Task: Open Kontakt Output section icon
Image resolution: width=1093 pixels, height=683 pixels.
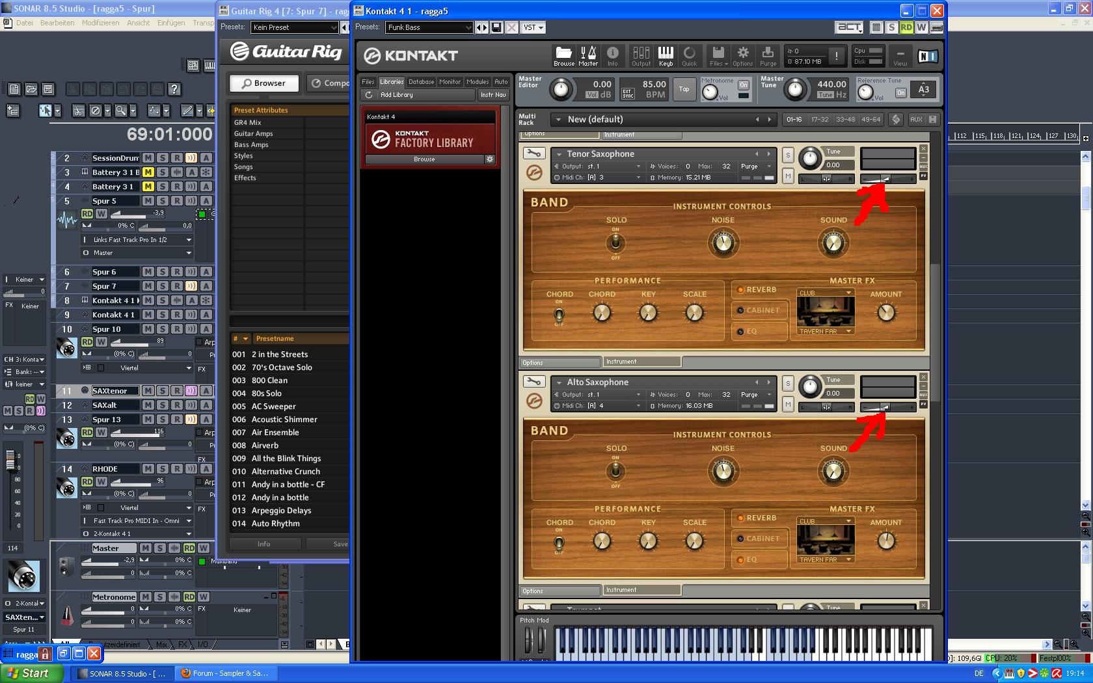Action: 641,56
